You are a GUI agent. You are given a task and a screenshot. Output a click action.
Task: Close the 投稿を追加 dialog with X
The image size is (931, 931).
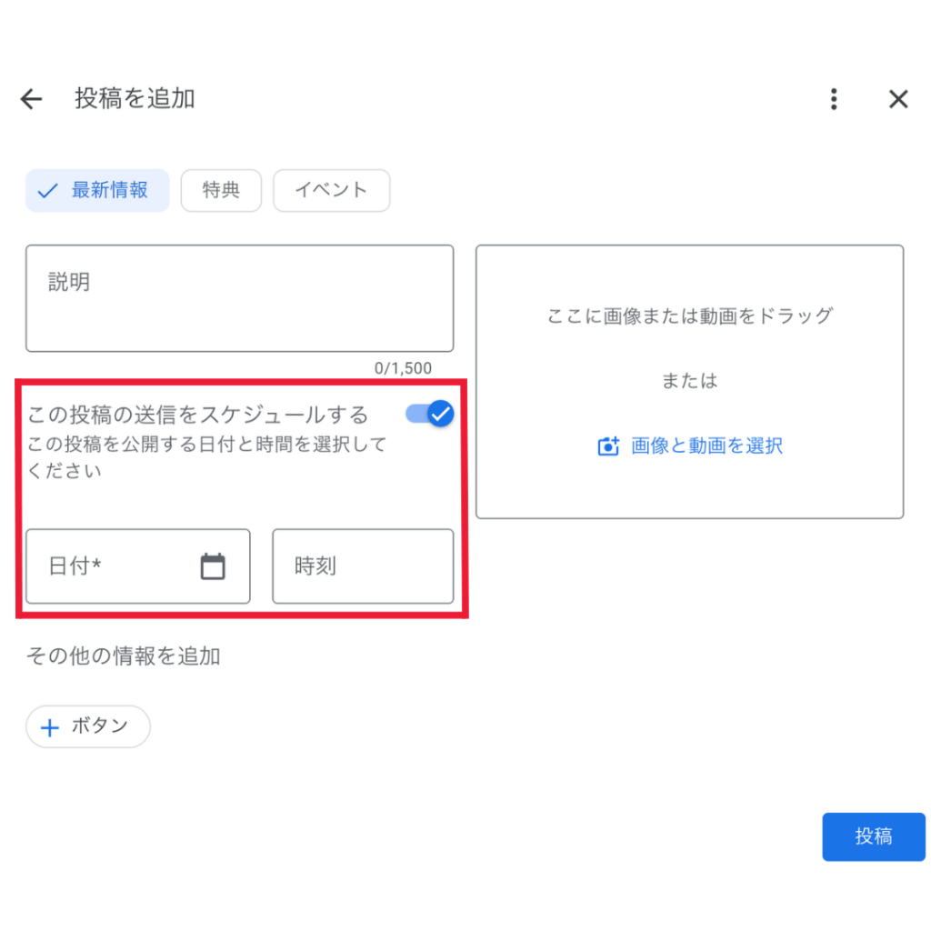(x=898, y=99)
